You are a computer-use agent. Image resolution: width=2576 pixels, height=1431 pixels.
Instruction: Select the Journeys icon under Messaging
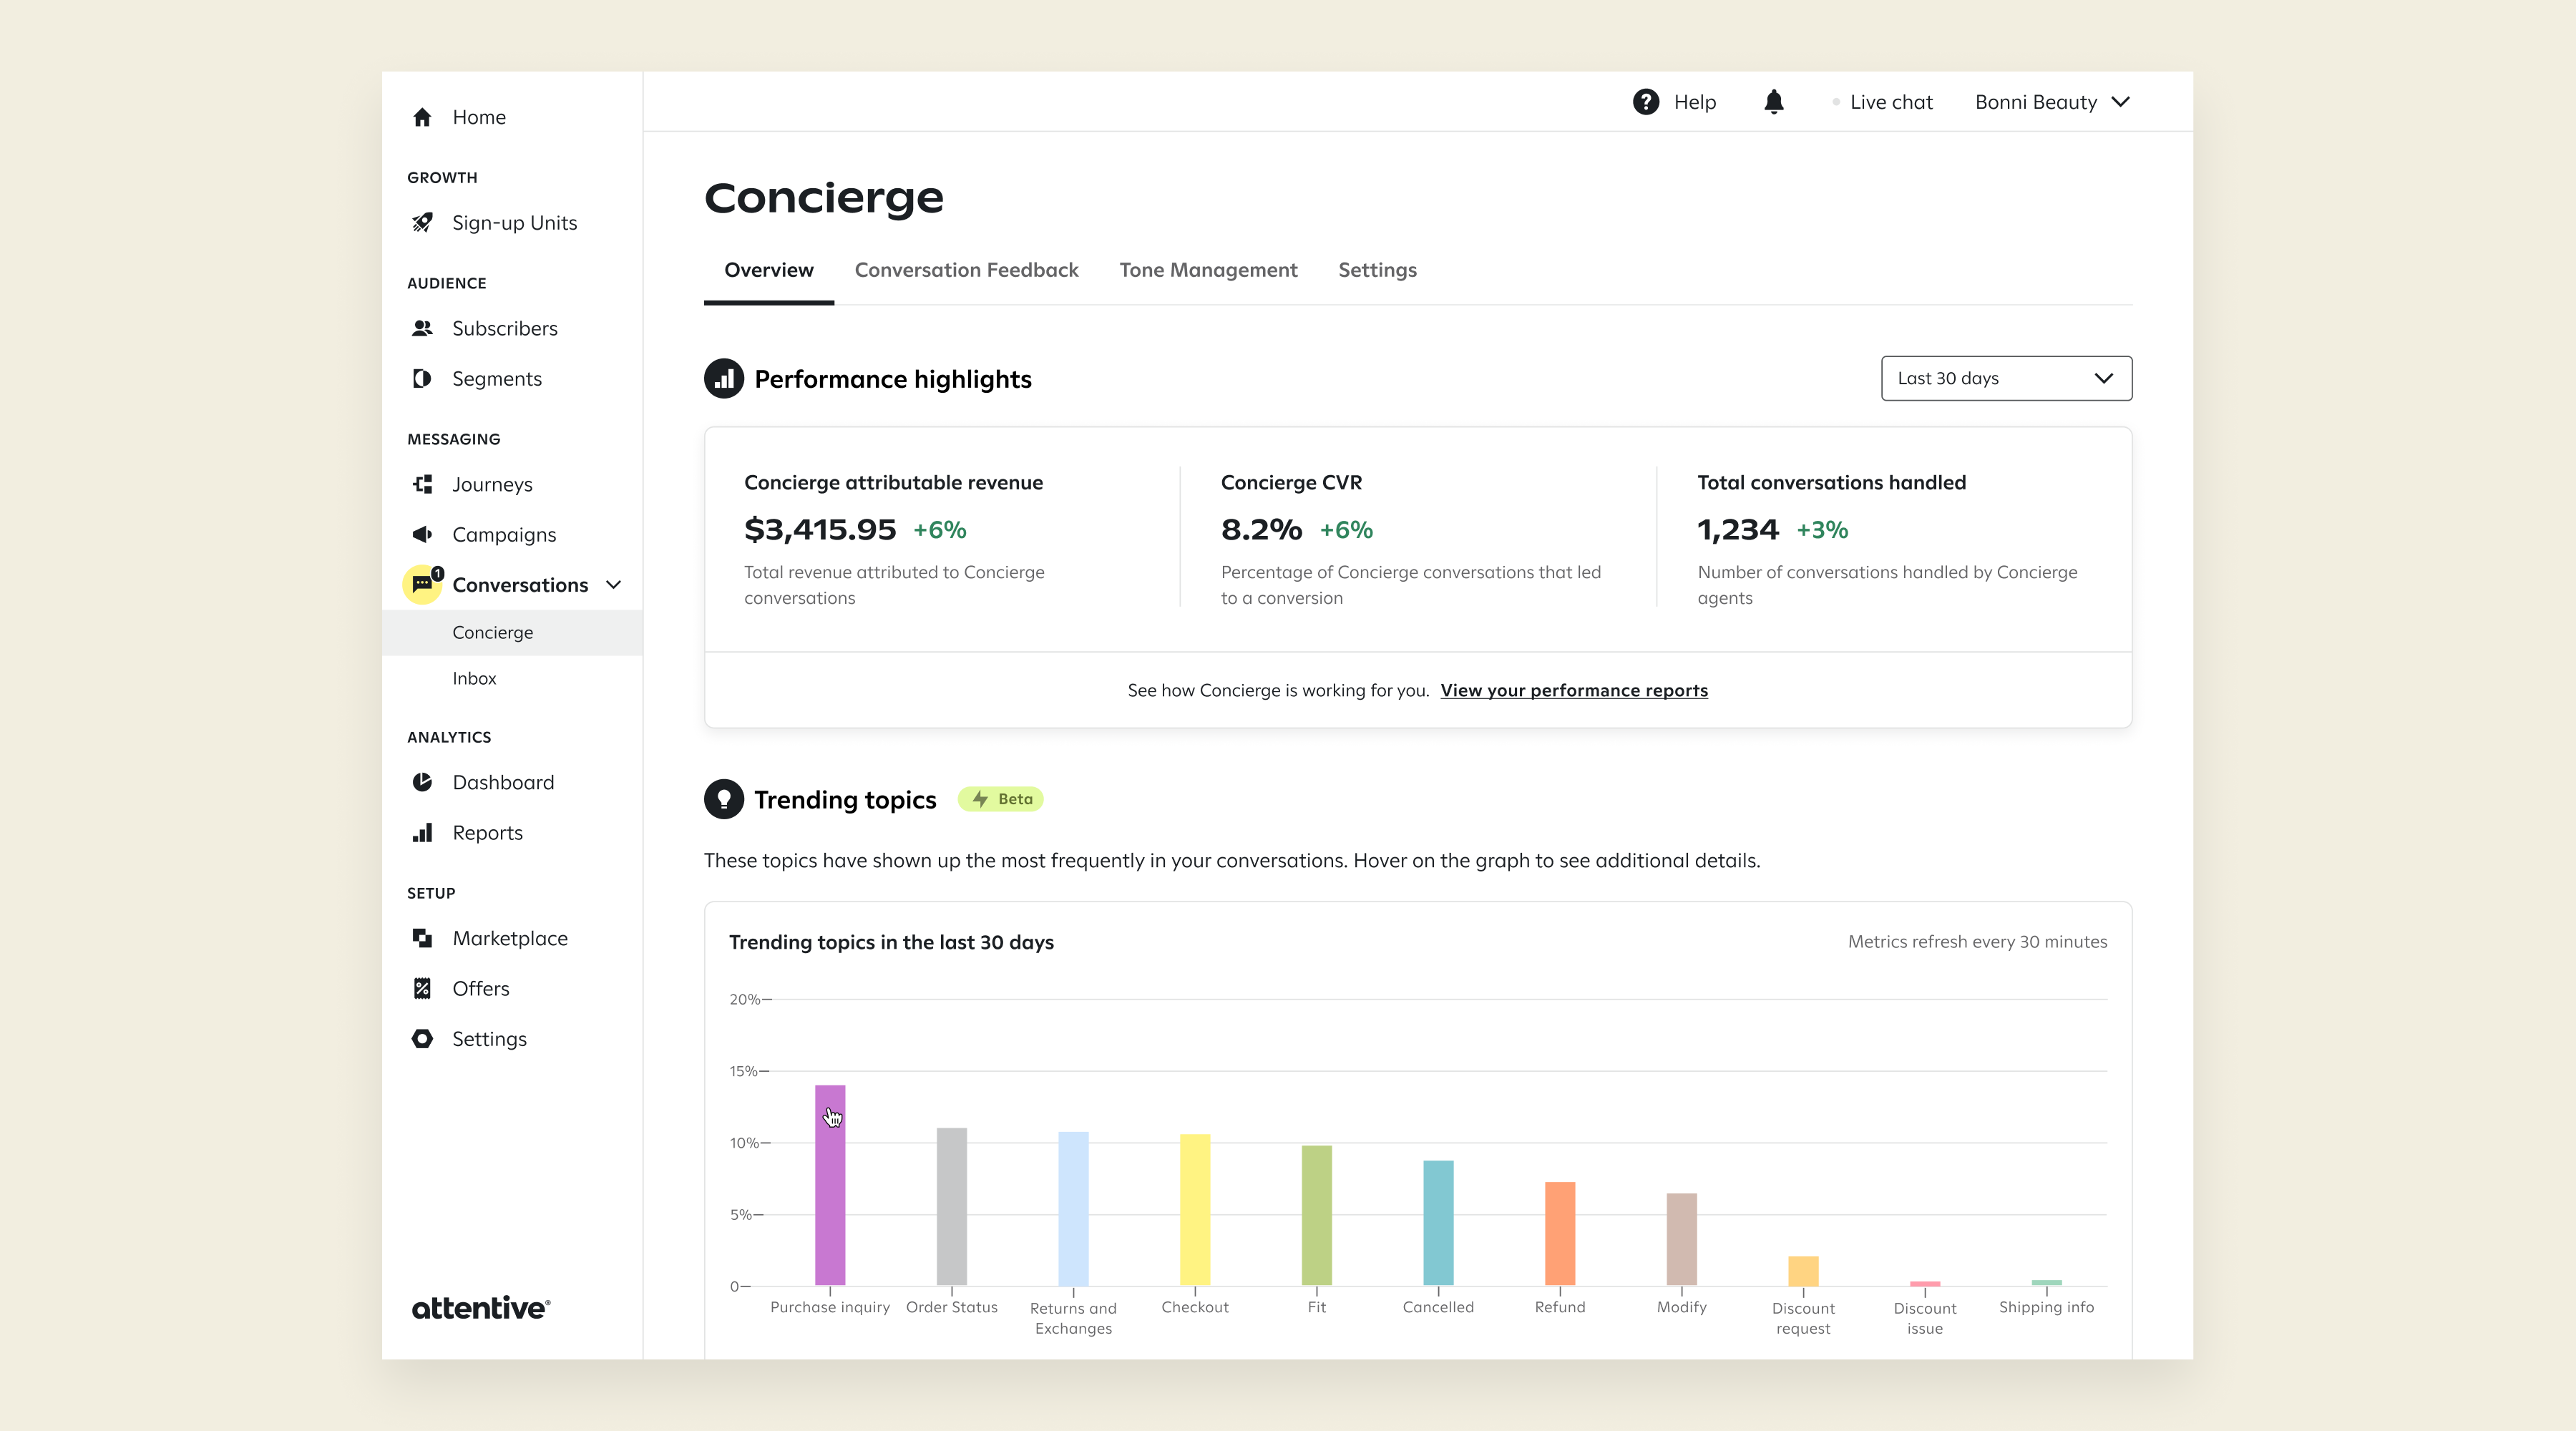(x=423, y=484)
